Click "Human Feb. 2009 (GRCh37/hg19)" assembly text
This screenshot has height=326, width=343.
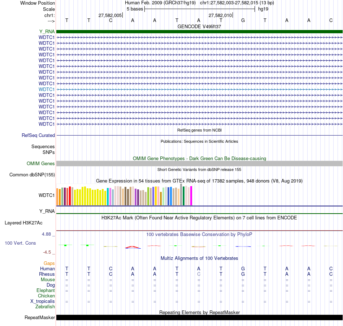160,3
